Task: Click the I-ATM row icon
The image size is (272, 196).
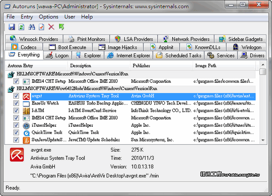Action: (x=26, y=111)
